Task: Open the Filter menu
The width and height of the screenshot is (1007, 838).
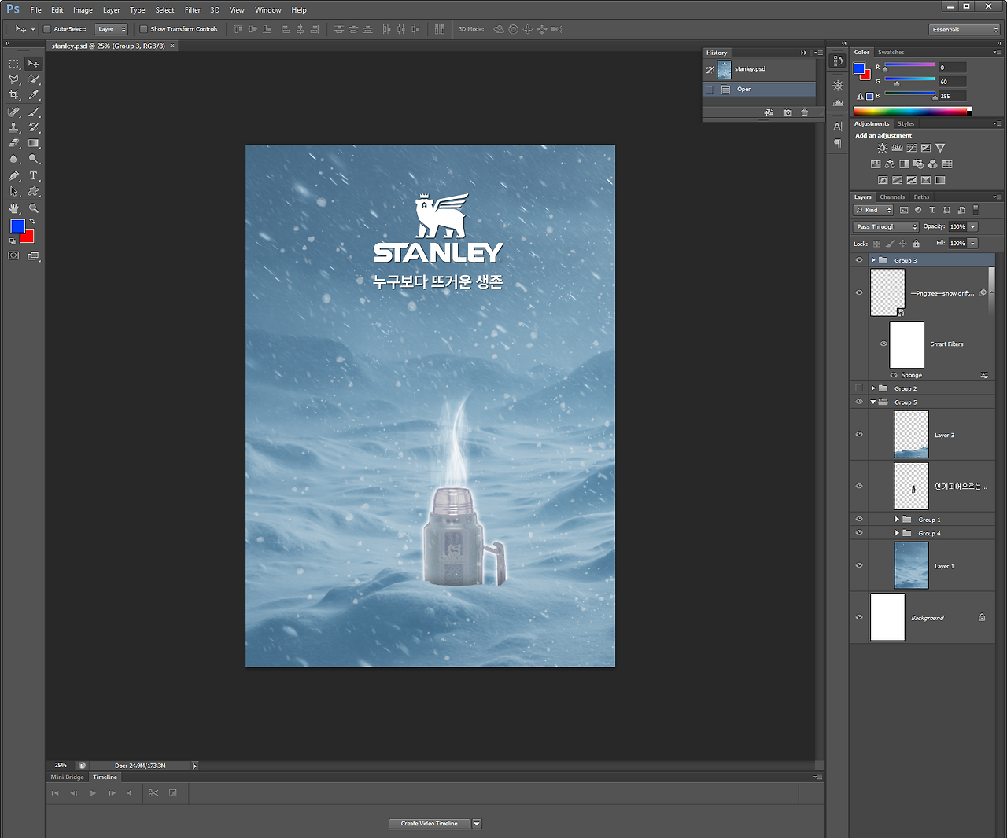Action: (x=192, y=10)
